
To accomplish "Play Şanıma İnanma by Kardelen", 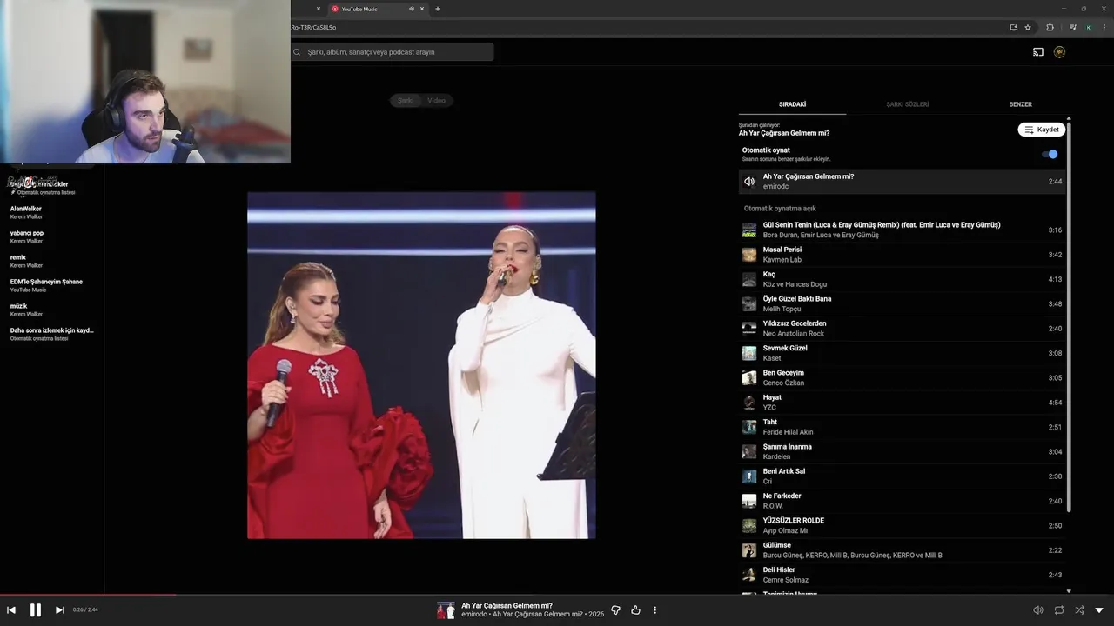I will click(902, 452).
